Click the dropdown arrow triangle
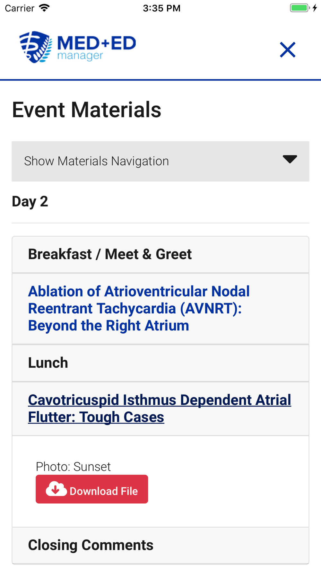 coord(290,159)
